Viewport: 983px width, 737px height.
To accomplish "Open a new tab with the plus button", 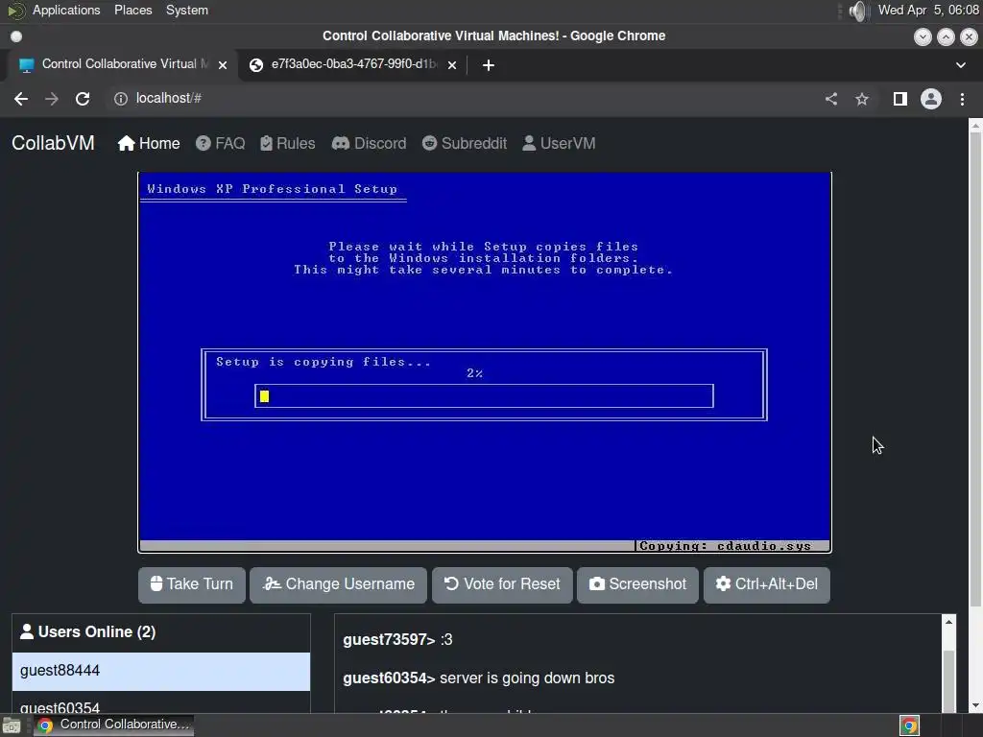I will [x=489, y=65].
